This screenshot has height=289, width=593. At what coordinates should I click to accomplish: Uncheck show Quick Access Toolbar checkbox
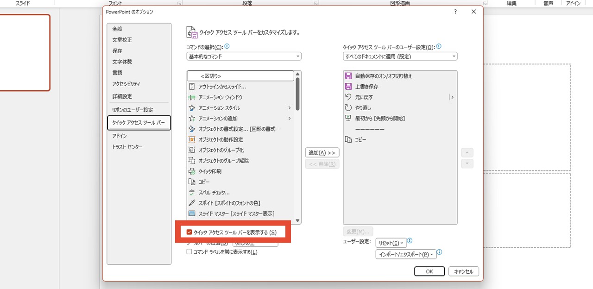189,232
